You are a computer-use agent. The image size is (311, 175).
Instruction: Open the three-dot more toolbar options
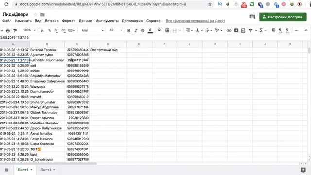[x=296, y=30]
